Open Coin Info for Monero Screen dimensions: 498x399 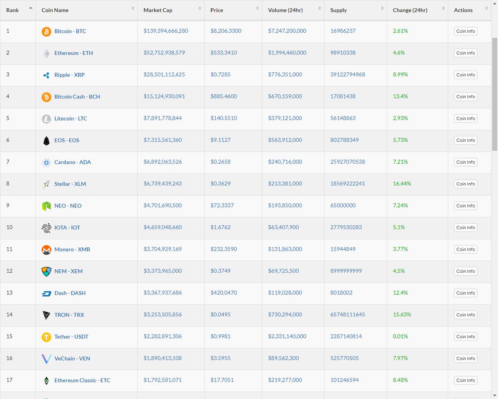[x=466, y=249]
